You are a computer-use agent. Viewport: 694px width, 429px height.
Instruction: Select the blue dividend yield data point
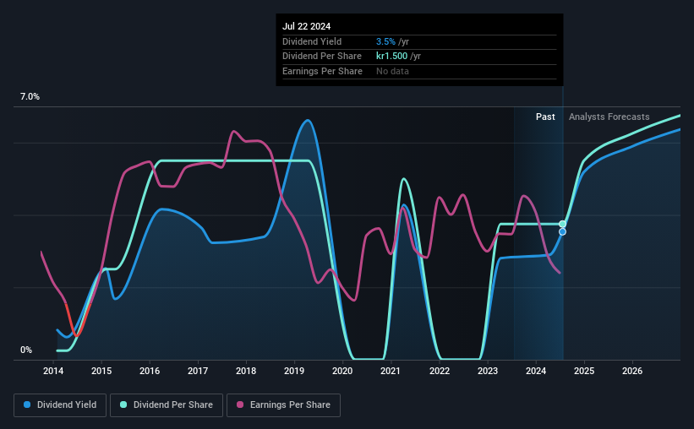point(562,231)
